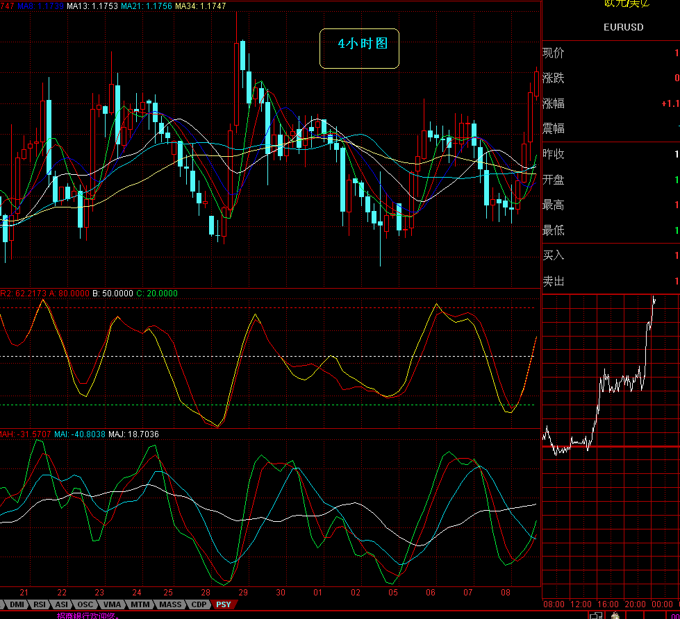Viewport: 680px width, 619px height.
Task: Click the EURUSD symbol name
Action: tap(623, 27)
